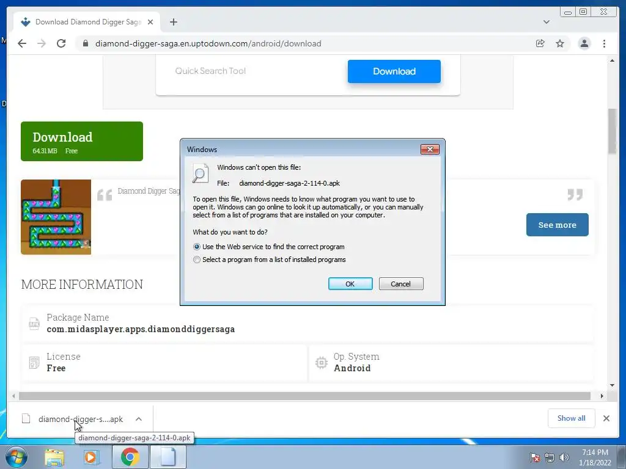The width and height of the screenshot is (626, 469).
Task: Click the green Download 64.31 MB button
Action: [82, 141]
